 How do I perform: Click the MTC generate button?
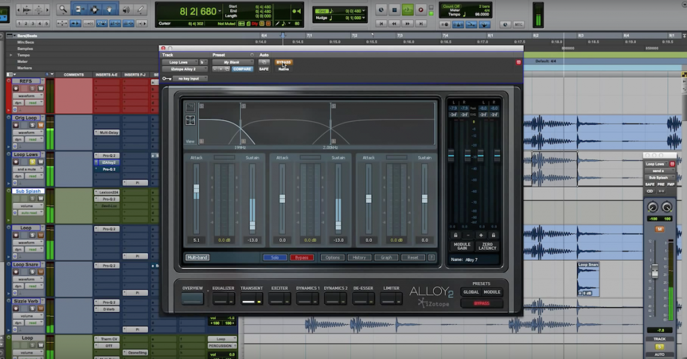519,25
